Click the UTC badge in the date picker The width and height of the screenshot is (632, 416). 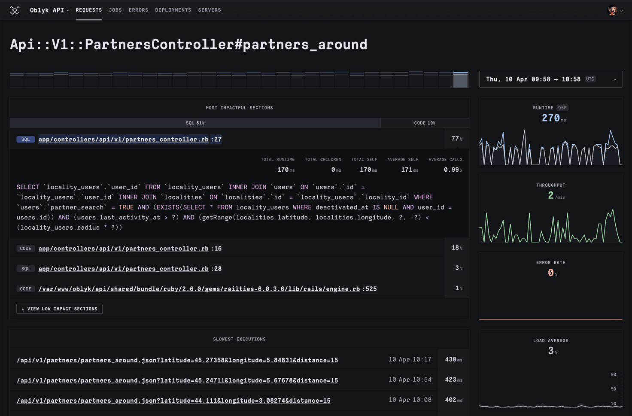tap(590, 79)
